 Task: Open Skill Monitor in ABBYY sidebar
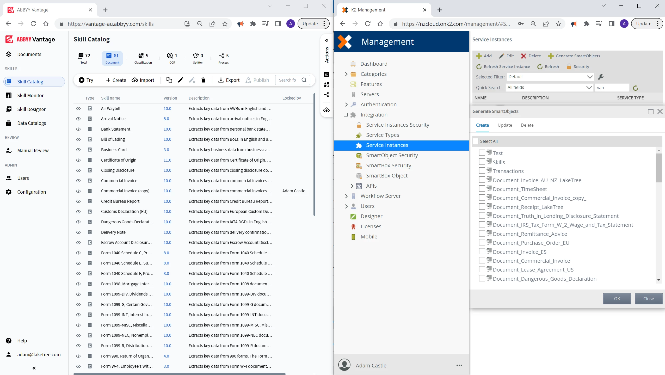point(30,95)
